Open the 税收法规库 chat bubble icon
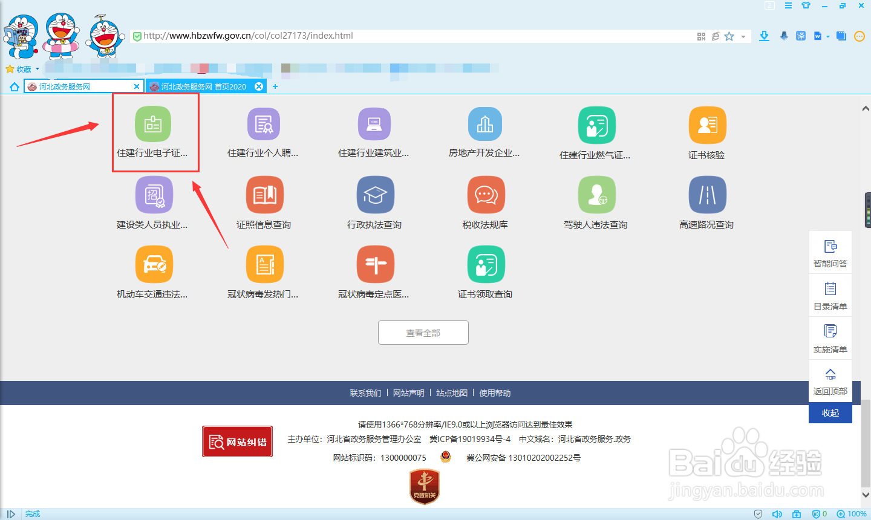This screenshot has height=520, width=871. coord(486,194)
